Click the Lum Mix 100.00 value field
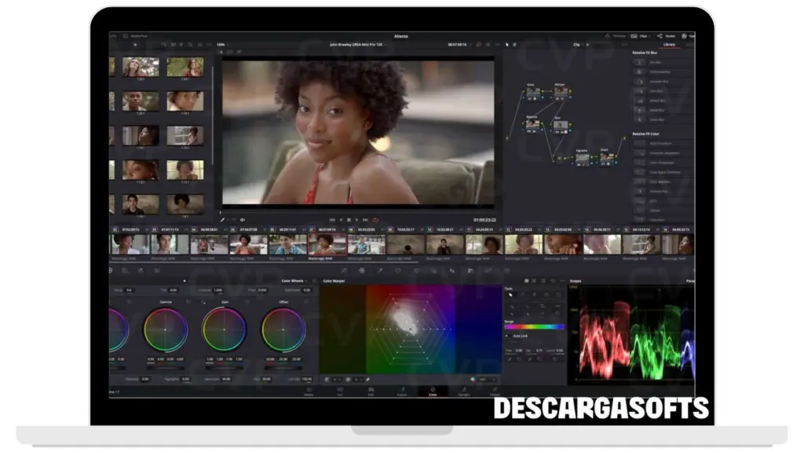 coord(307,379)
